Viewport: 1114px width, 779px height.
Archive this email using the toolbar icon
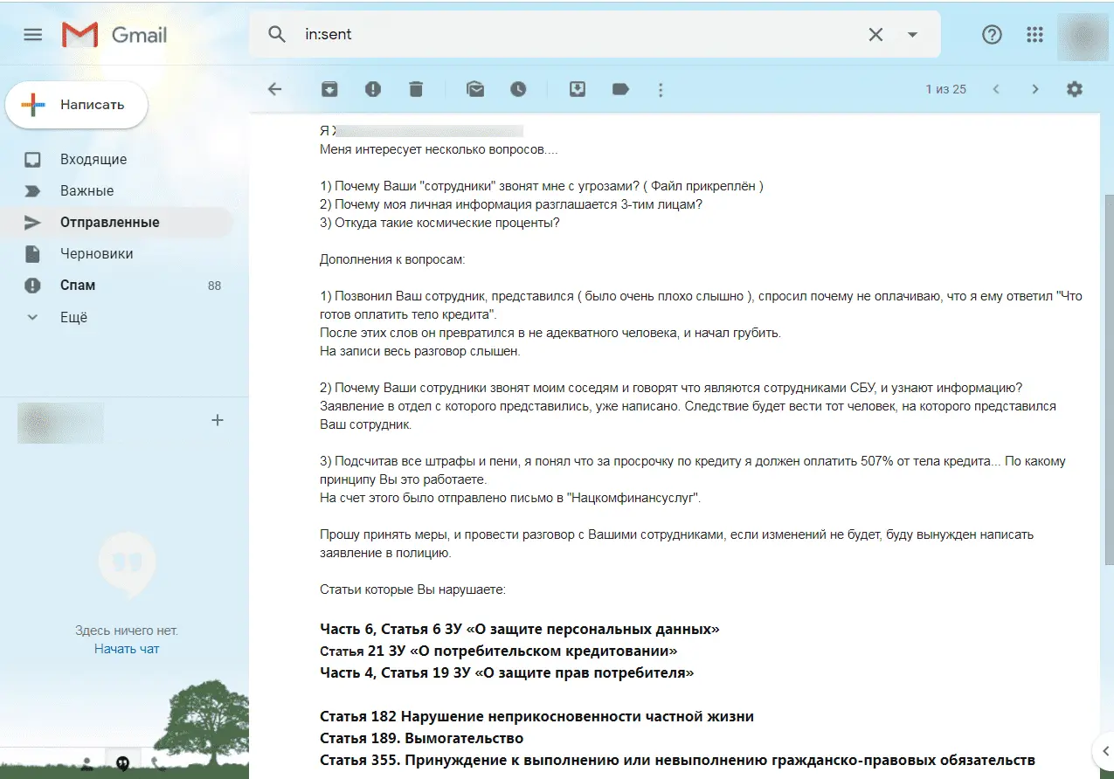click(x=329, y=89)
